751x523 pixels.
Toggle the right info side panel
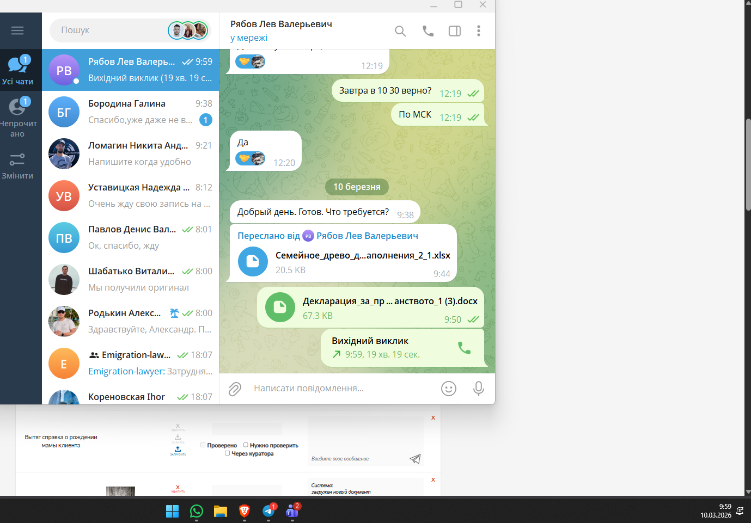[x=455, y=31]
